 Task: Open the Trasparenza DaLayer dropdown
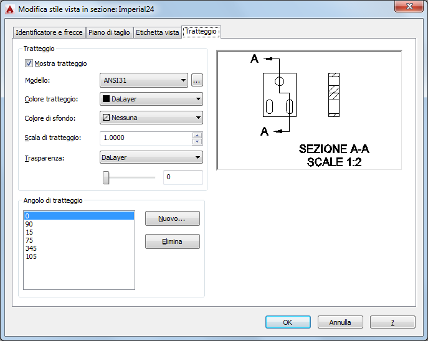(x=151, y=157)
